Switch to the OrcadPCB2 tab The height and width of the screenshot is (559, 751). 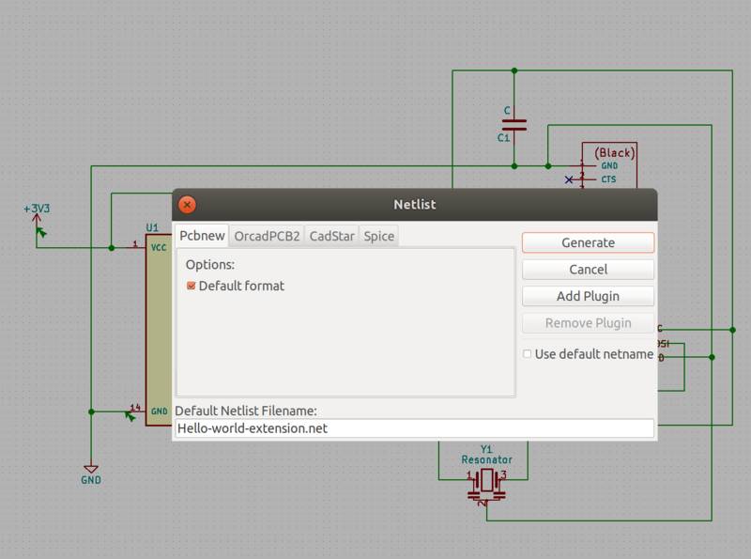click(x=266, y=236)
